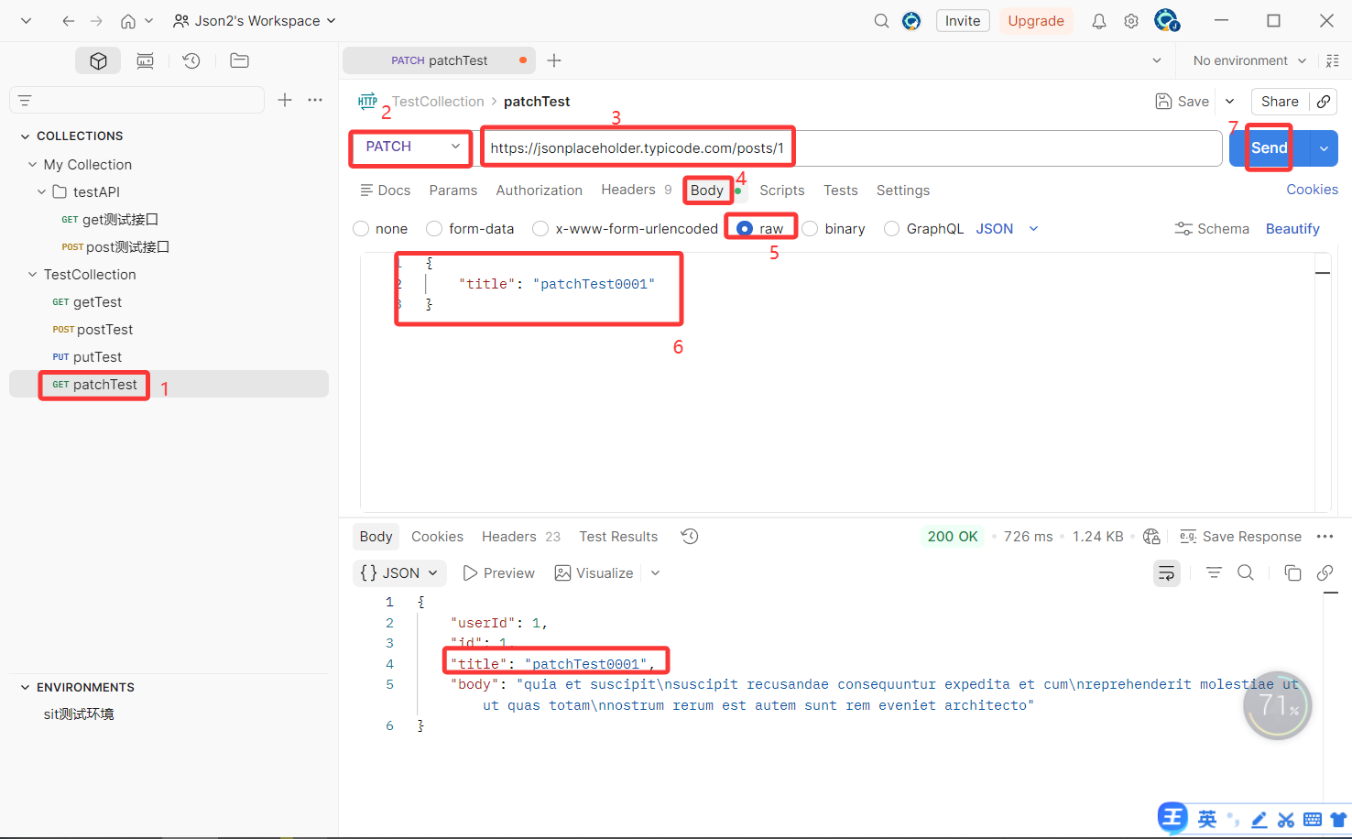Open the Authorization tab
This screenshot has height=839, width=1352.
[x=539, y=191]
